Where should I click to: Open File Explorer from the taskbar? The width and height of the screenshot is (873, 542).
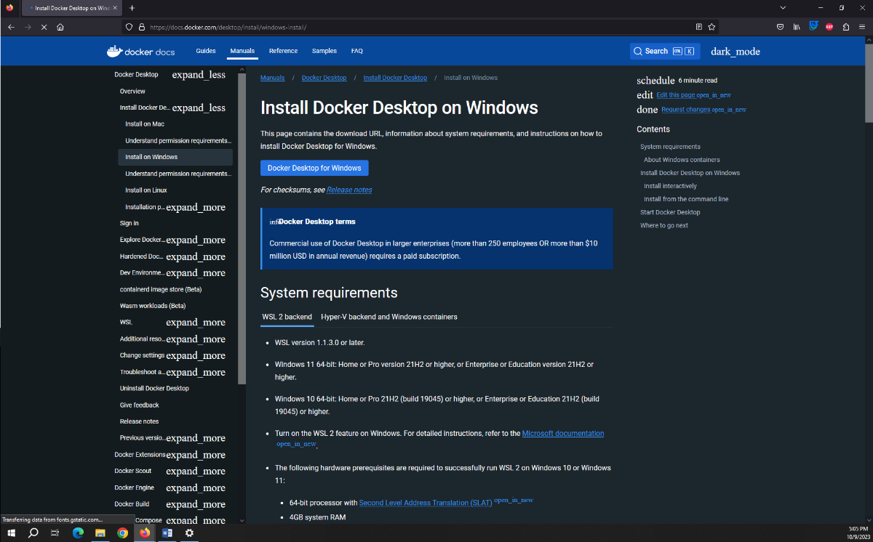(100, 533)
